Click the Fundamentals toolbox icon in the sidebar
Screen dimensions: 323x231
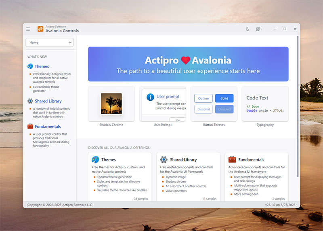tap(30, 126)
